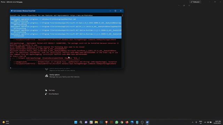Open Firefox from taskbar
The width and height of the screenshot is (223, 125).
pos(127,122)
